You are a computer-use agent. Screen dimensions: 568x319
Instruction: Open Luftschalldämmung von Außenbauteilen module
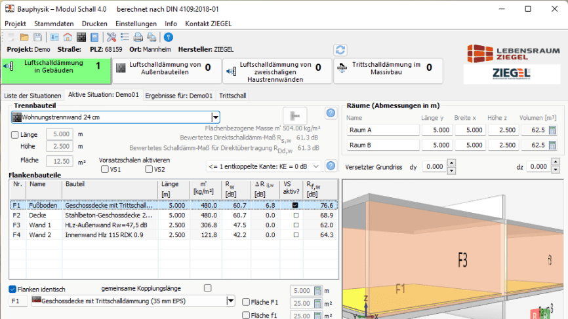167,71
